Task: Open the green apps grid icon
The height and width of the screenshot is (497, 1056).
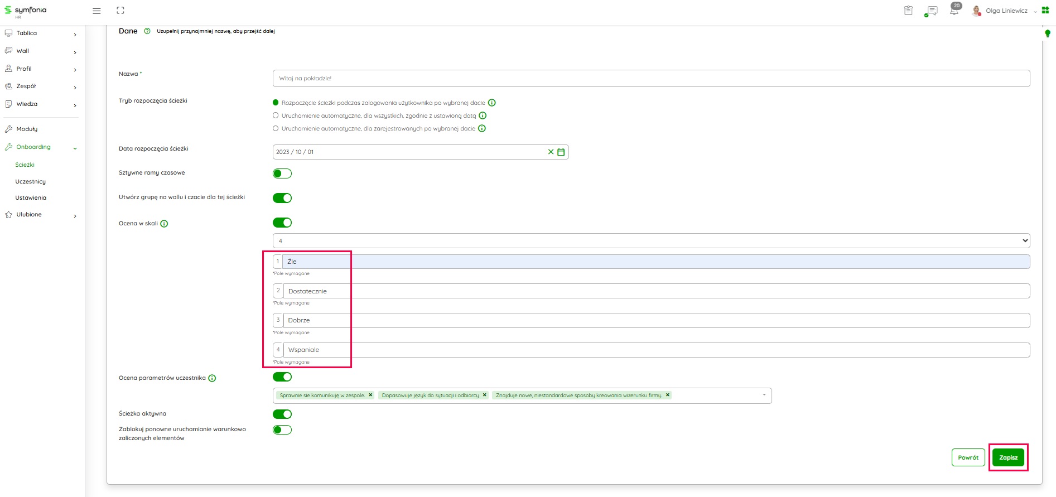Action: pos(1045,11)
